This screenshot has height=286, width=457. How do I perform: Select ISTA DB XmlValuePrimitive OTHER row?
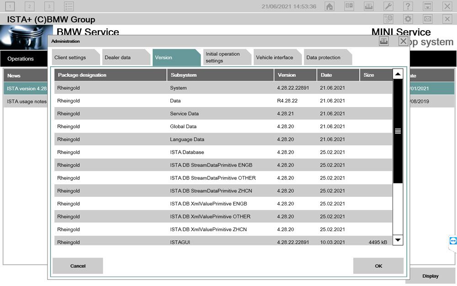click(x=223, y=216)
